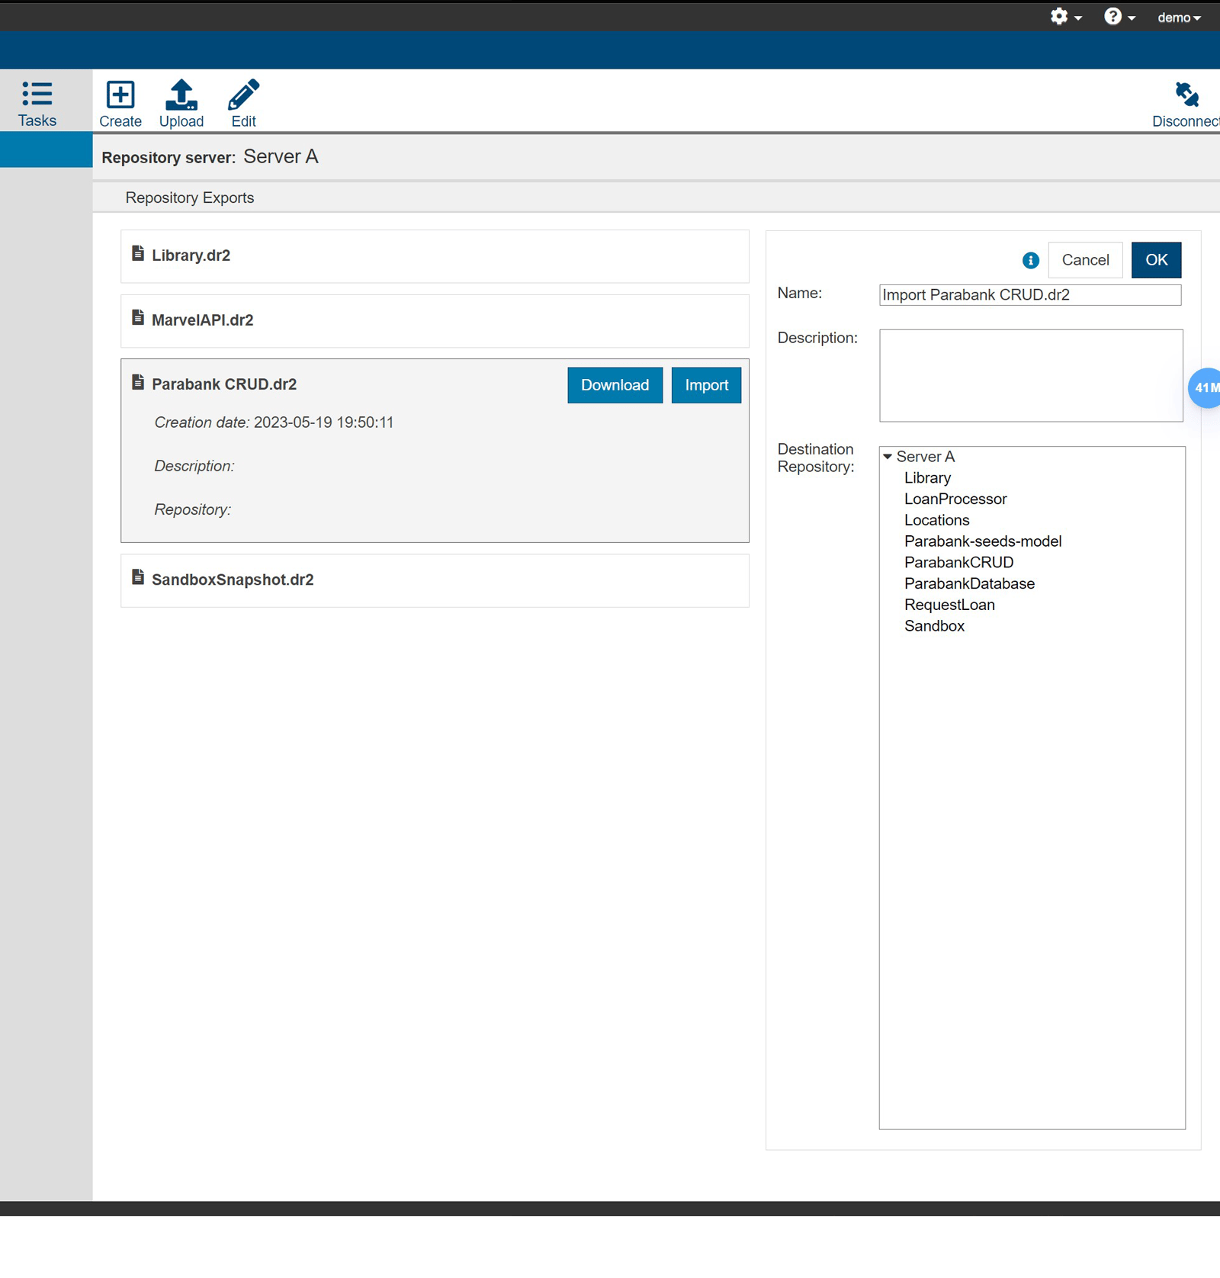Download the Parabank CRUD.dr2 export

[615, 385]
